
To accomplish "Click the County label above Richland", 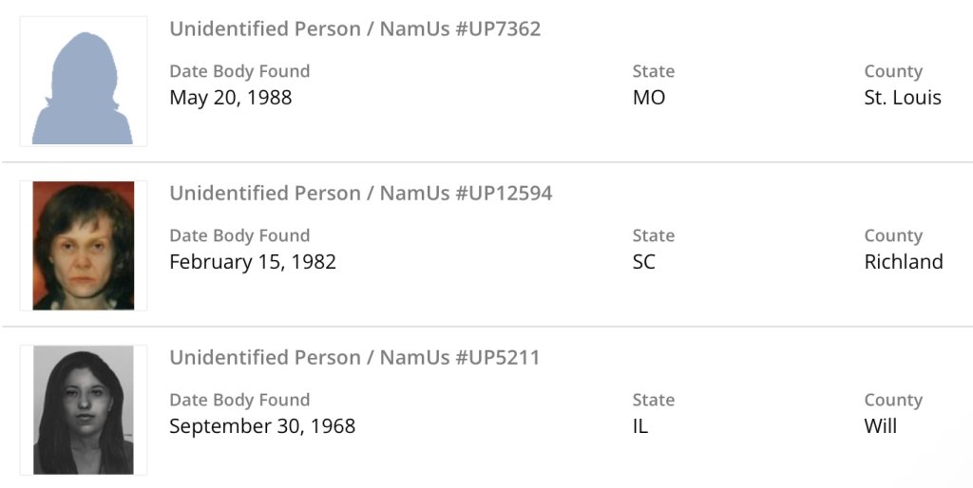I will 893,235.
